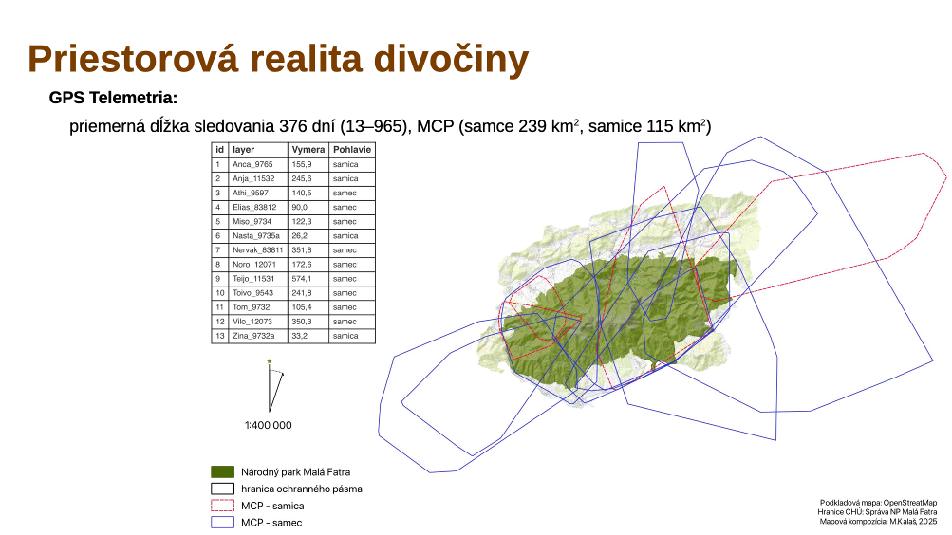
Task: Select the 'Nervak_83811' table cell
Action: (x=258, y=249)
